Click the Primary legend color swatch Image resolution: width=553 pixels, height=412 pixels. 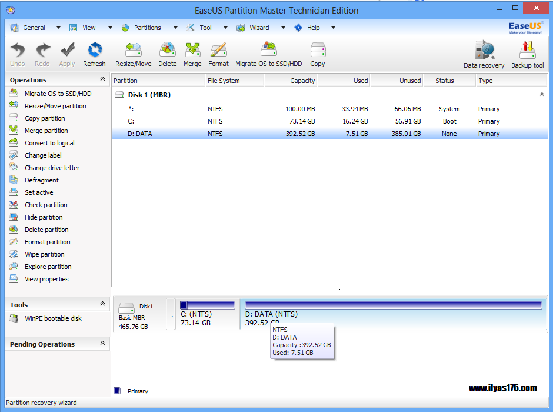117,391
